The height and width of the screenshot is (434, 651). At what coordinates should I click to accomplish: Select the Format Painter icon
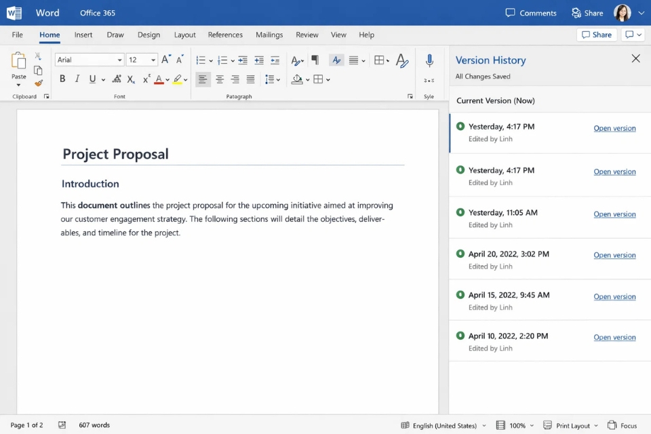(x=38, y=83)
